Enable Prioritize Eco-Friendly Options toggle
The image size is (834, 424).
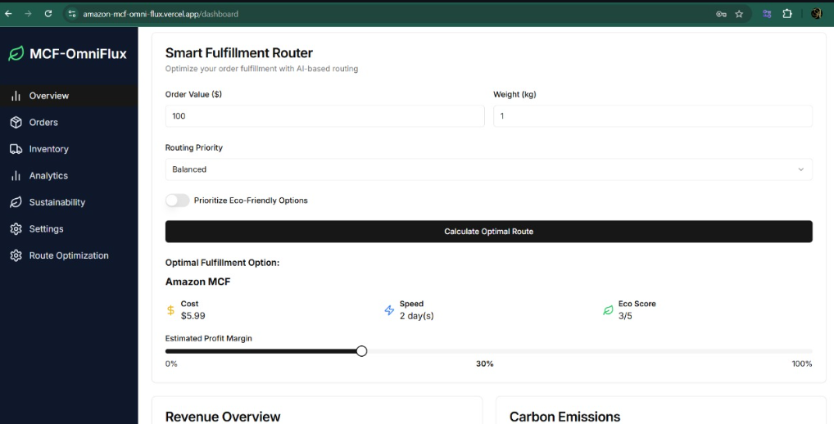pos(177,201)
